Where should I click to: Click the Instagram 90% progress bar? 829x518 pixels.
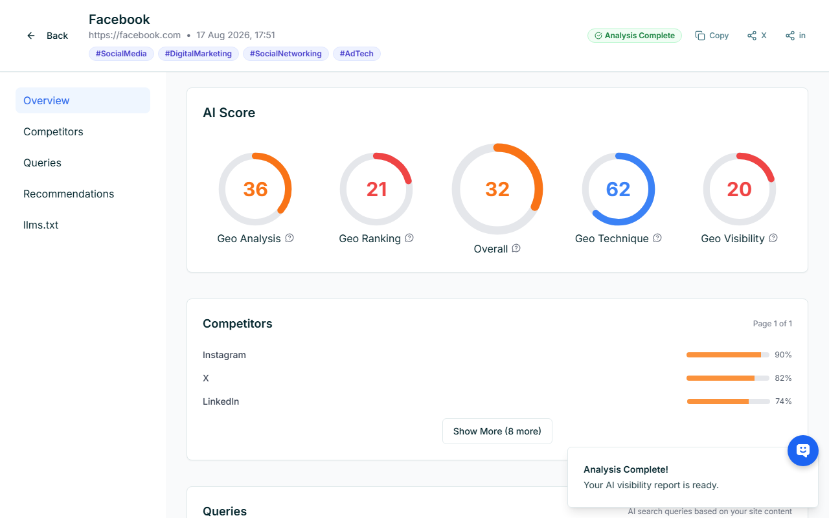[728, 355]
